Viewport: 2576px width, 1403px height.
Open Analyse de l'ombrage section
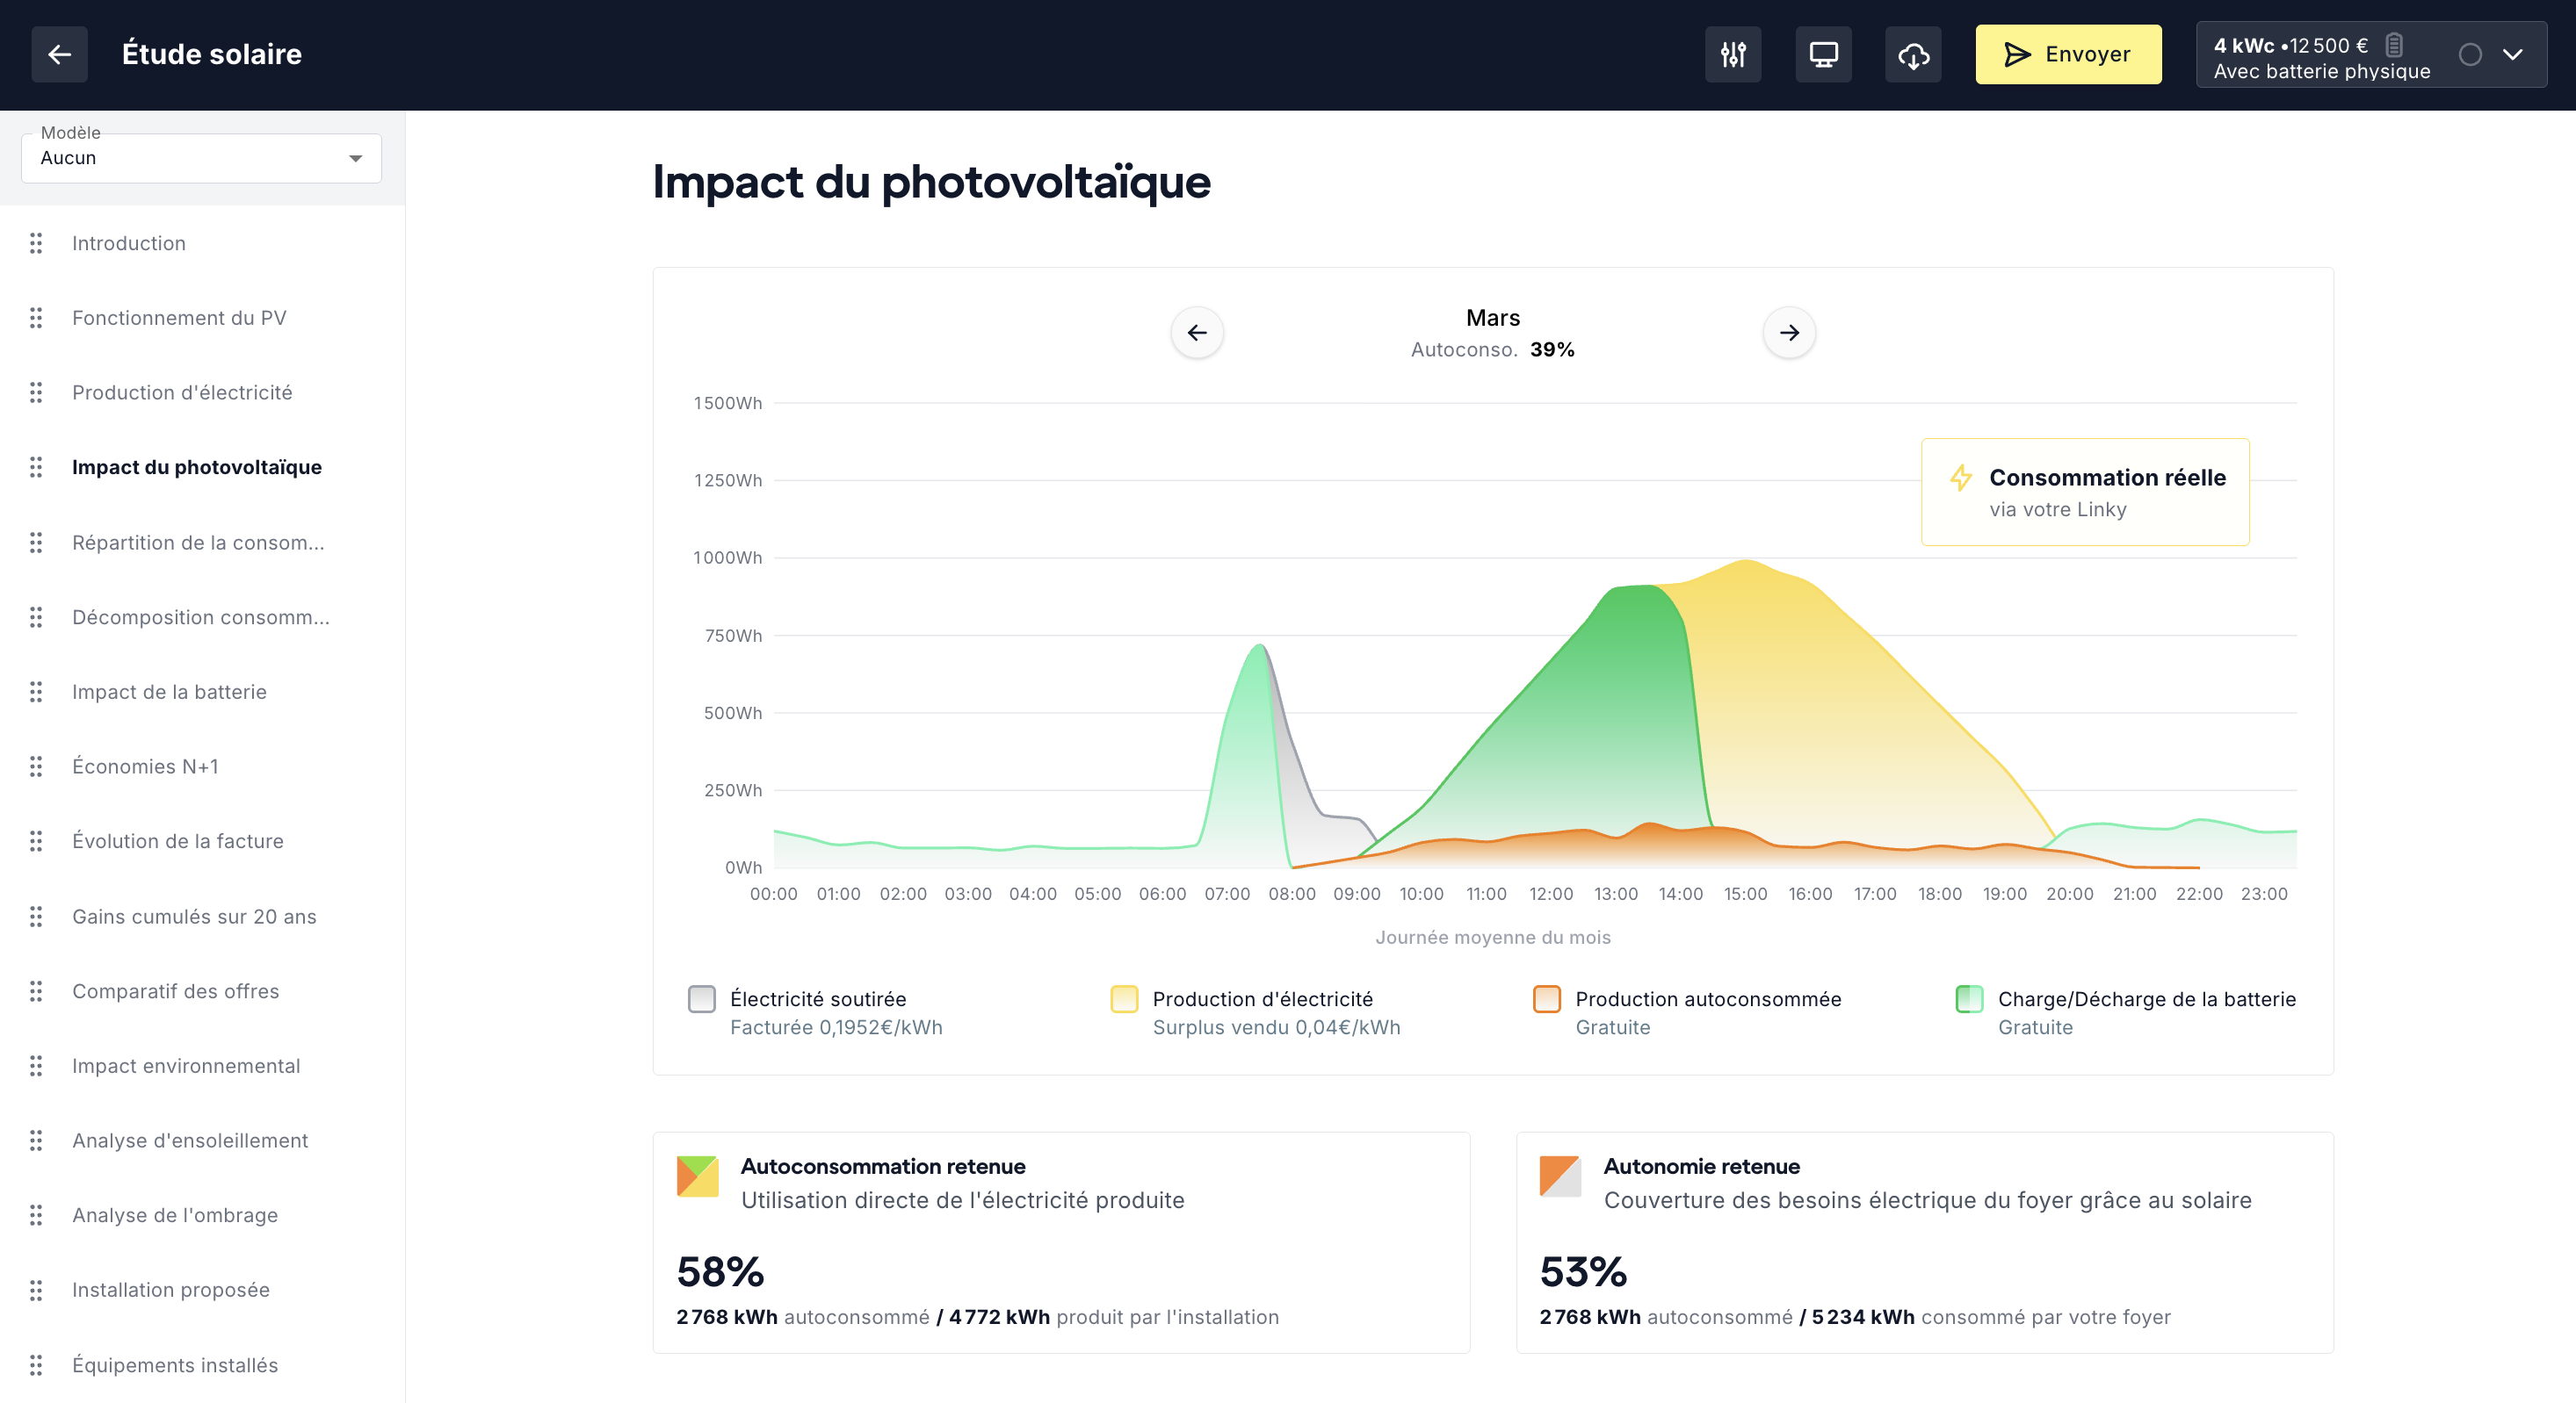(x=175, y=1215)
